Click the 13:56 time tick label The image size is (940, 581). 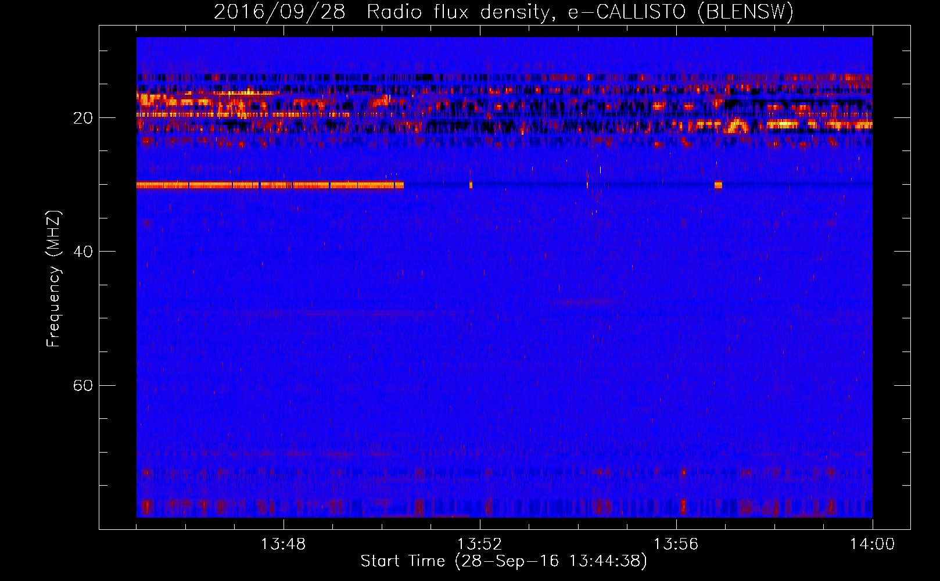(676, 544)
